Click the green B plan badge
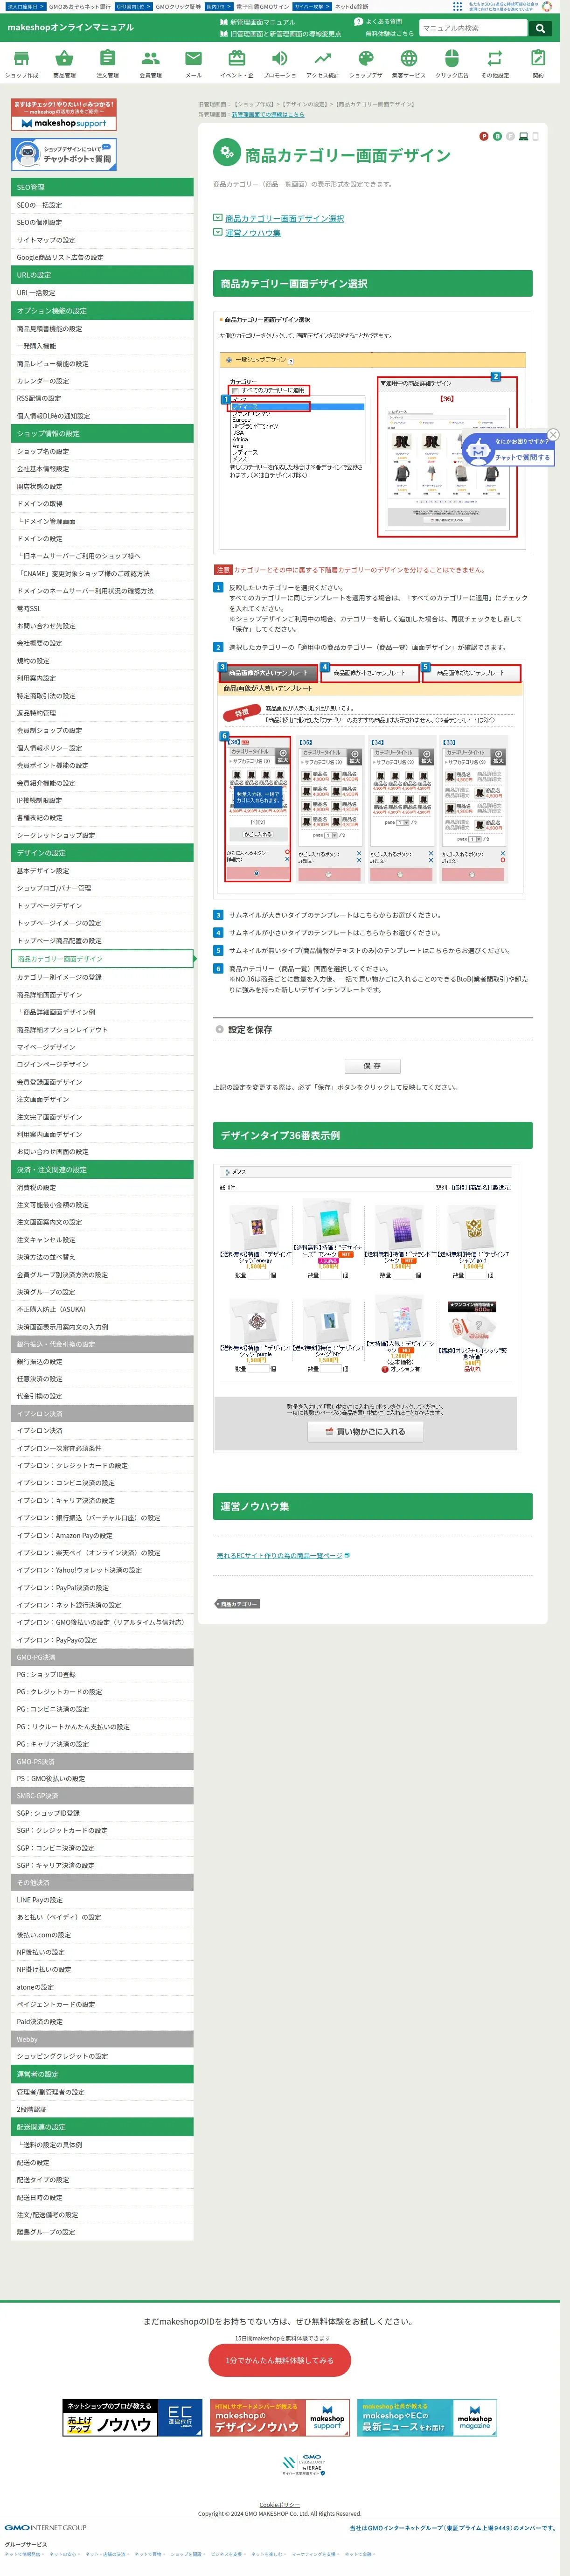Viewport: 570px width, 2576px height. coord(497,136)
